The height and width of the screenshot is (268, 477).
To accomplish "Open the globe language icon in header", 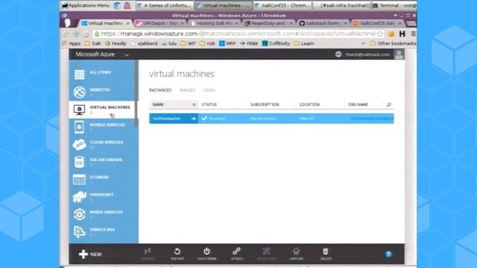I will 338,54.
